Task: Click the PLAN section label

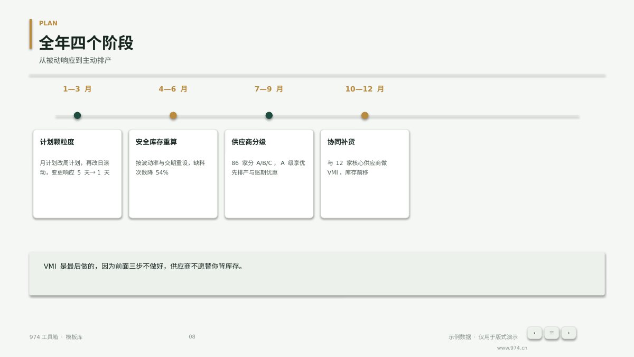Action: [48, 23]
